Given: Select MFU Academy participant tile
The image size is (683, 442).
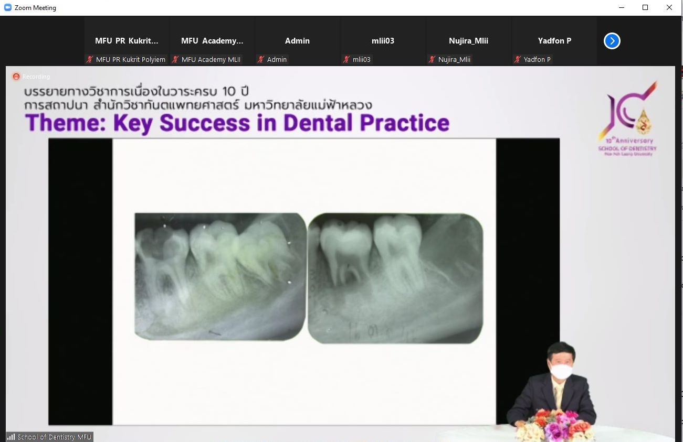Looking at the screenshot, I should tap(212, 40).
